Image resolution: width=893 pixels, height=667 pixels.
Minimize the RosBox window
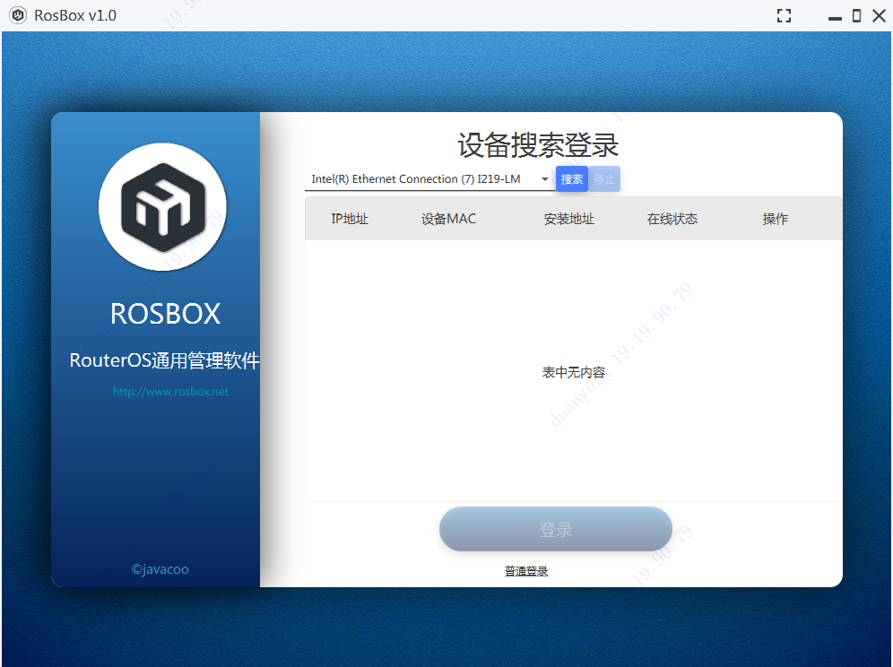835,18
